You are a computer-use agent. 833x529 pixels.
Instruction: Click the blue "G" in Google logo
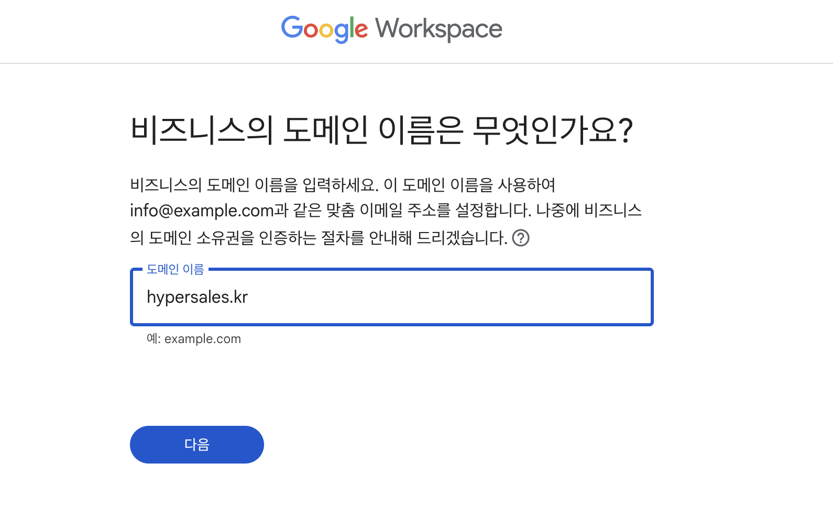tap(292, 27)
